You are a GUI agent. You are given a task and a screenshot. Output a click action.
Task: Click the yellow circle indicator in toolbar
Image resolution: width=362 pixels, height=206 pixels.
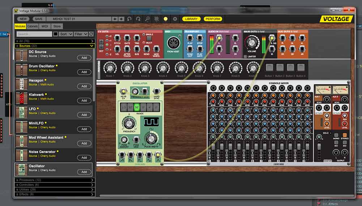click(x=166, y=19)
